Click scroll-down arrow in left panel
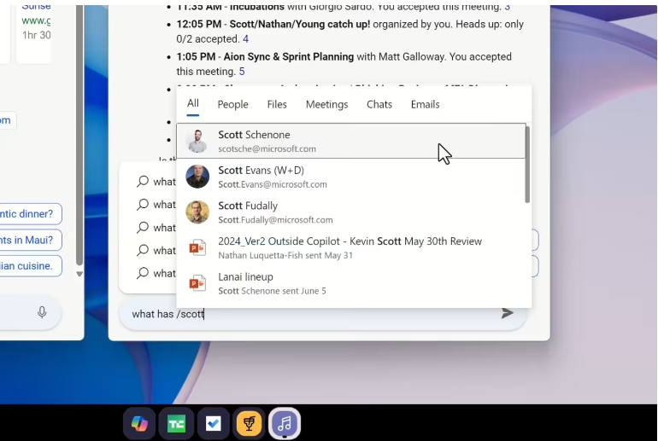The width and height of the screenshot is (658, 441). point(79,274)
